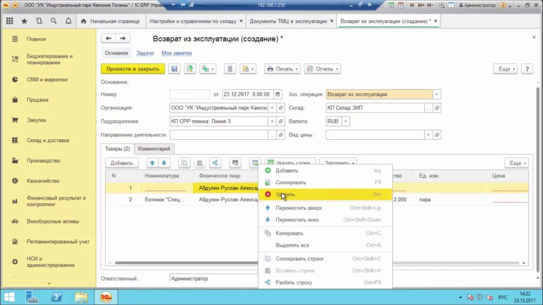Open the Печать dropdown button
The width and height of the screenshot is (543, 305).
282,69
